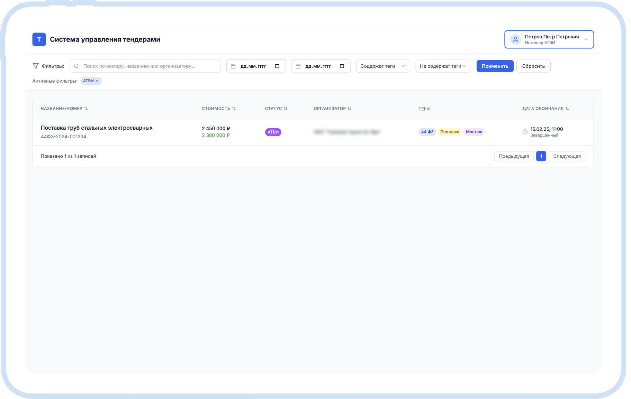Sort table by Организатор column
Viewport: 631px width, 399px height.
(x=349, y=109)
